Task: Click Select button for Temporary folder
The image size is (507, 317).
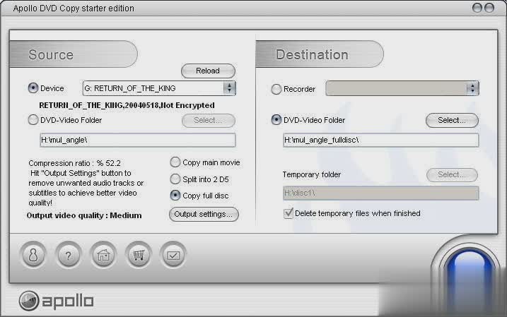Action: [452, 174]
